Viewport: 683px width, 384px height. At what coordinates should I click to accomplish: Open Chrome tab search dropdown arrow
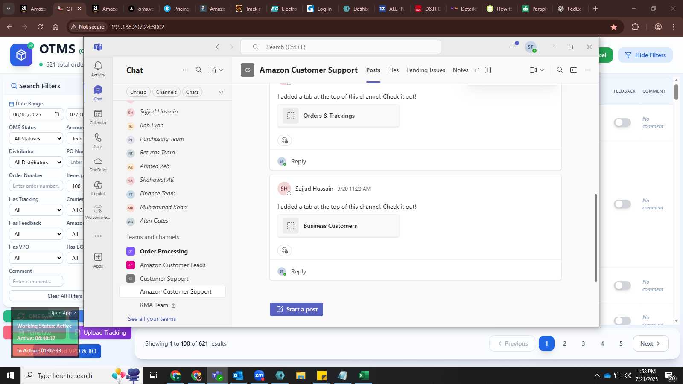click(8, 9)
